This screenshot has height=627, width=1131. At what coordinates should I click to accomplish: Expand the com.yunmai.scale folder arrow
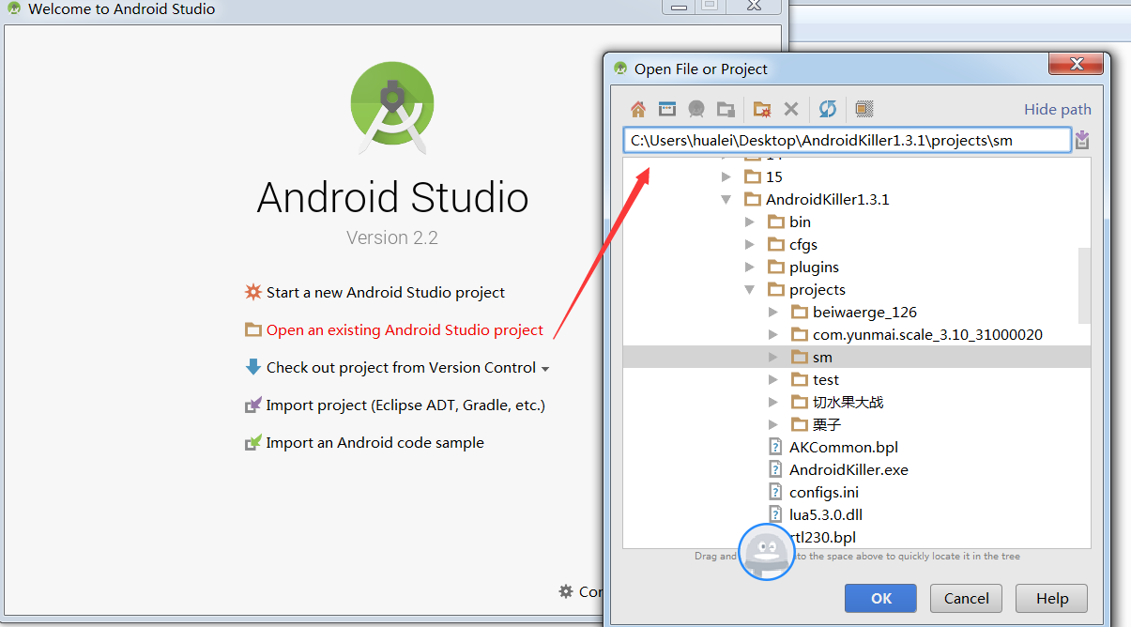tap(772, 334)
